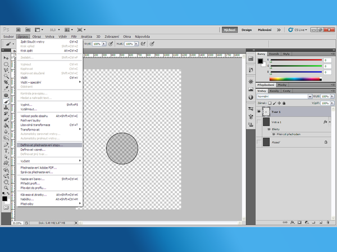Click the Malování workspace button

coord(265,30)
